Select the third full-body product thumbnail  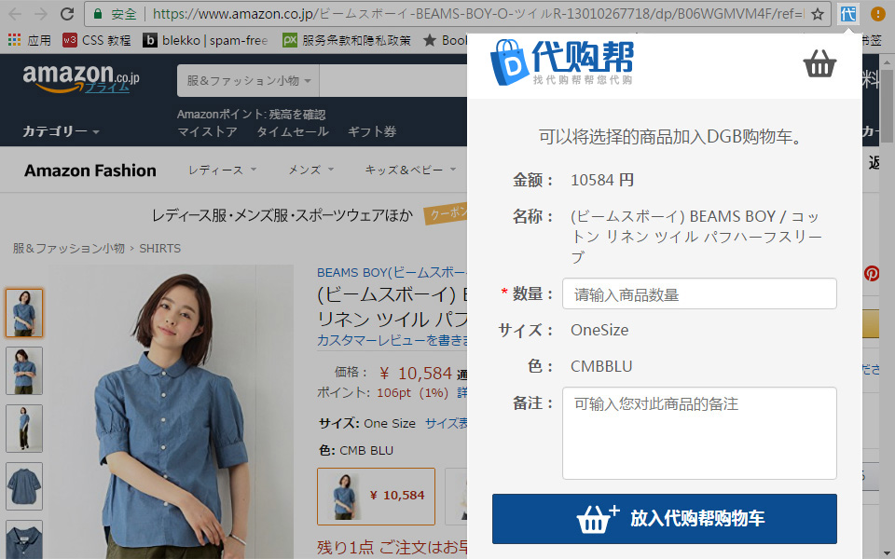[24, 429]
